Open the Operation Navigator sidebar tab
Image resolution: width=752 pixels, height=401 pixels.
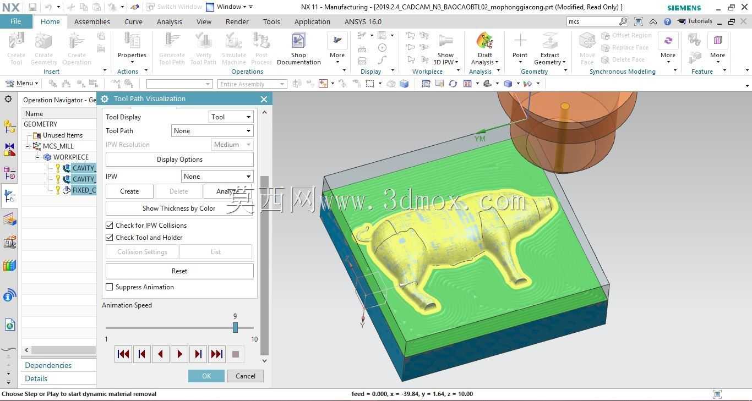pos(9,196)
